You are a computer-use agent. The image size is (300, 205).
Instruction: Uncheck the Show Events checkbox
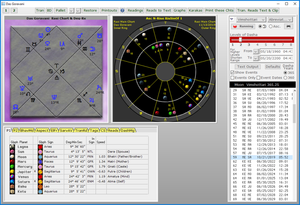tap(232, 72)
